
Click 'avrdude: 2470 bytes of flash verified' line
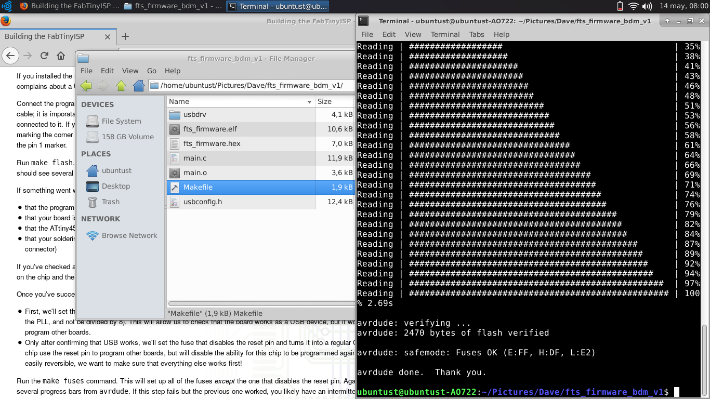click(453, 332)
